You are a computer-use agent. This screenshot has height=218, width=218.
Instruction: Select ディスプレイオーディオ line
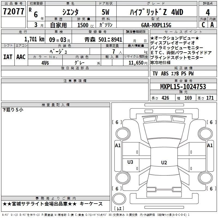pos(172,43)
